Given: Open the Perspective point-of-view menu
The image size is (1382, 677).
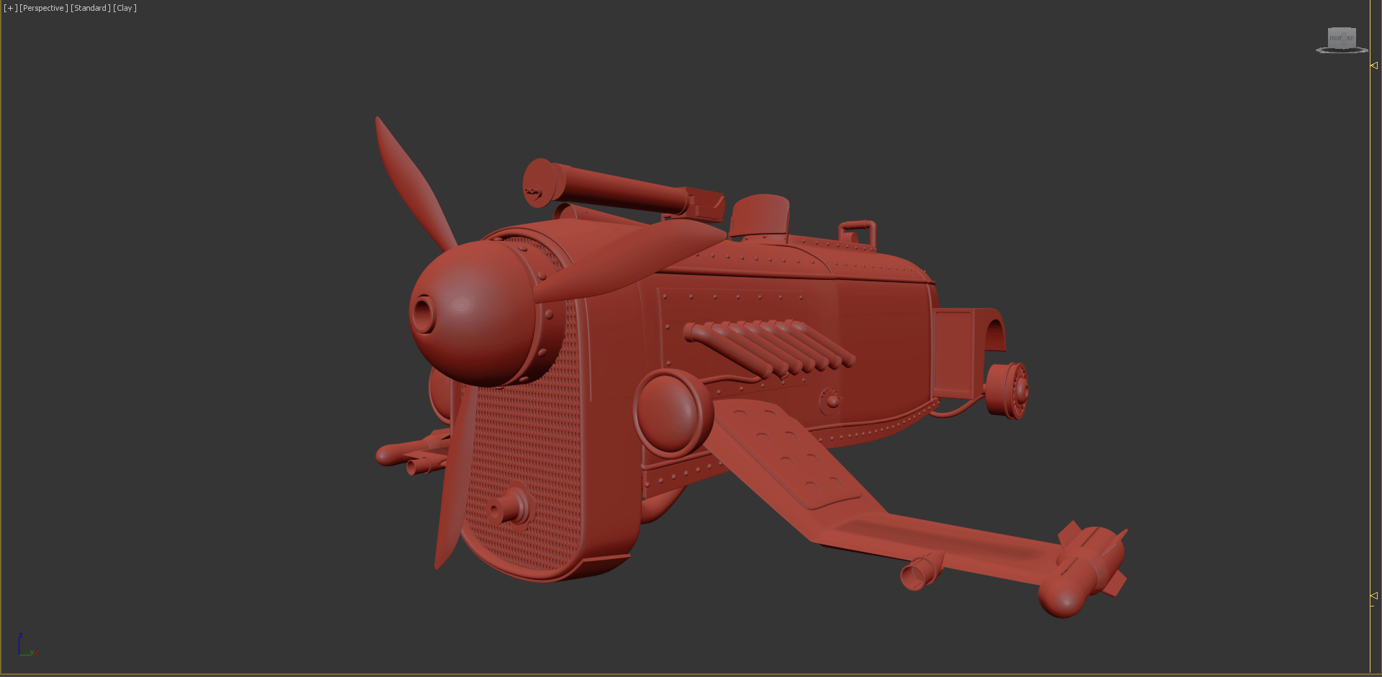Looking at the screenshot, I should (x=44, y=8).
